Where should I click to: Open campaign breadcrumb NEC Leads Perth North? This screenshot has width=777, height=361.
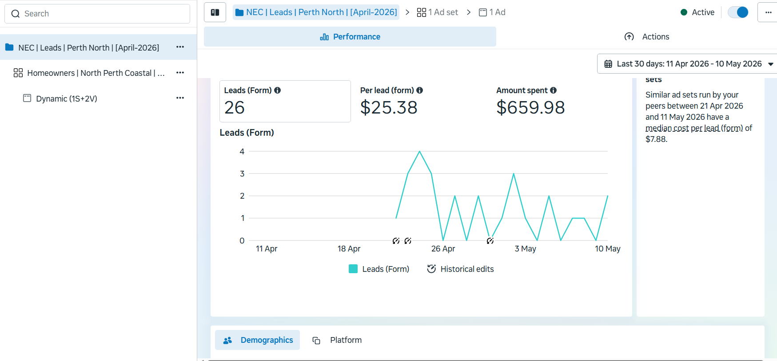click(x=316, y=12)
